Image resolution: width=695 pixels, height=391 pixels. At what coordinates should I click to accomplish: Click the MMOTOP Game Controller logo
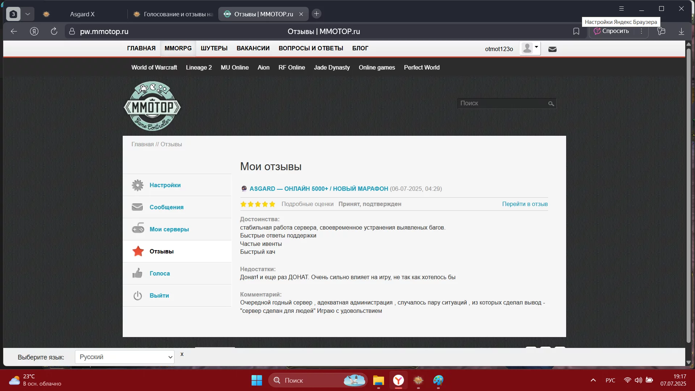pyautogui.click(x=152, y=106)
